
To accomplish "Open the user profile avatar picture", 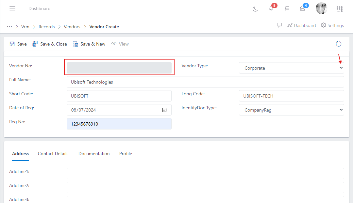I will 321,8.
